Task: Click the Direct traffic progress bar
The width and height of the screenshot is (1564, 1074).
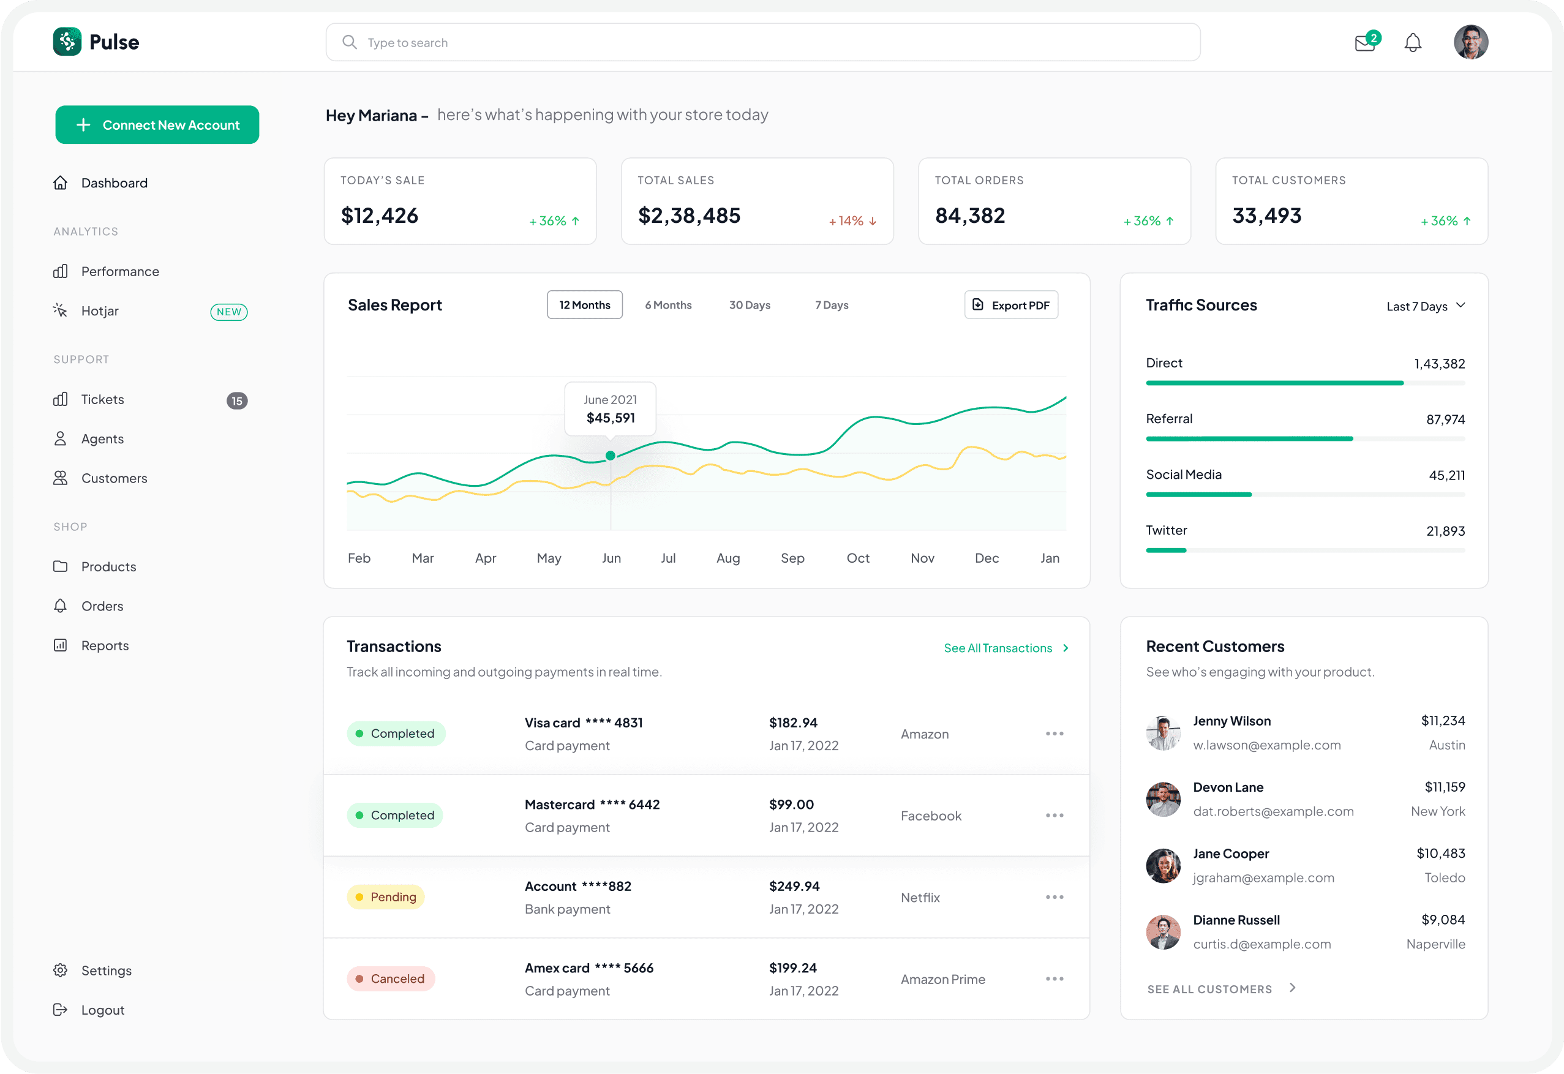Action: 1305,383
